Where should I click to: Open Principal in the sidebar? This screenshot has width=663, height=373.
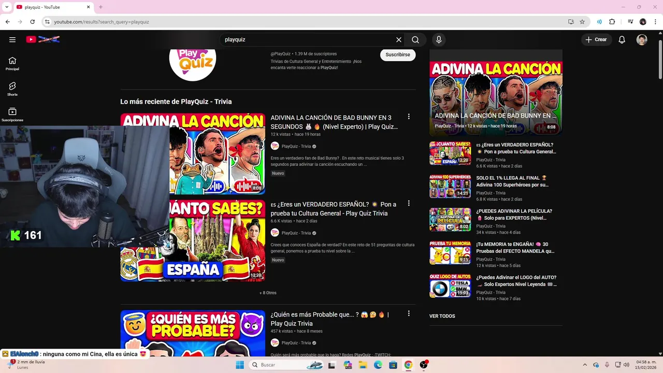point(12,63)
